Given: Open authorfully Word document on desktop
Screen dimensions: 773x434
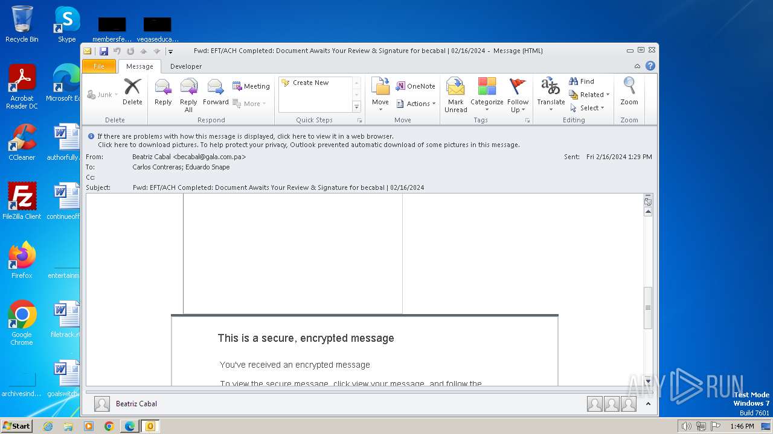Looking at the screenshot, I should [x=65, y=142].
